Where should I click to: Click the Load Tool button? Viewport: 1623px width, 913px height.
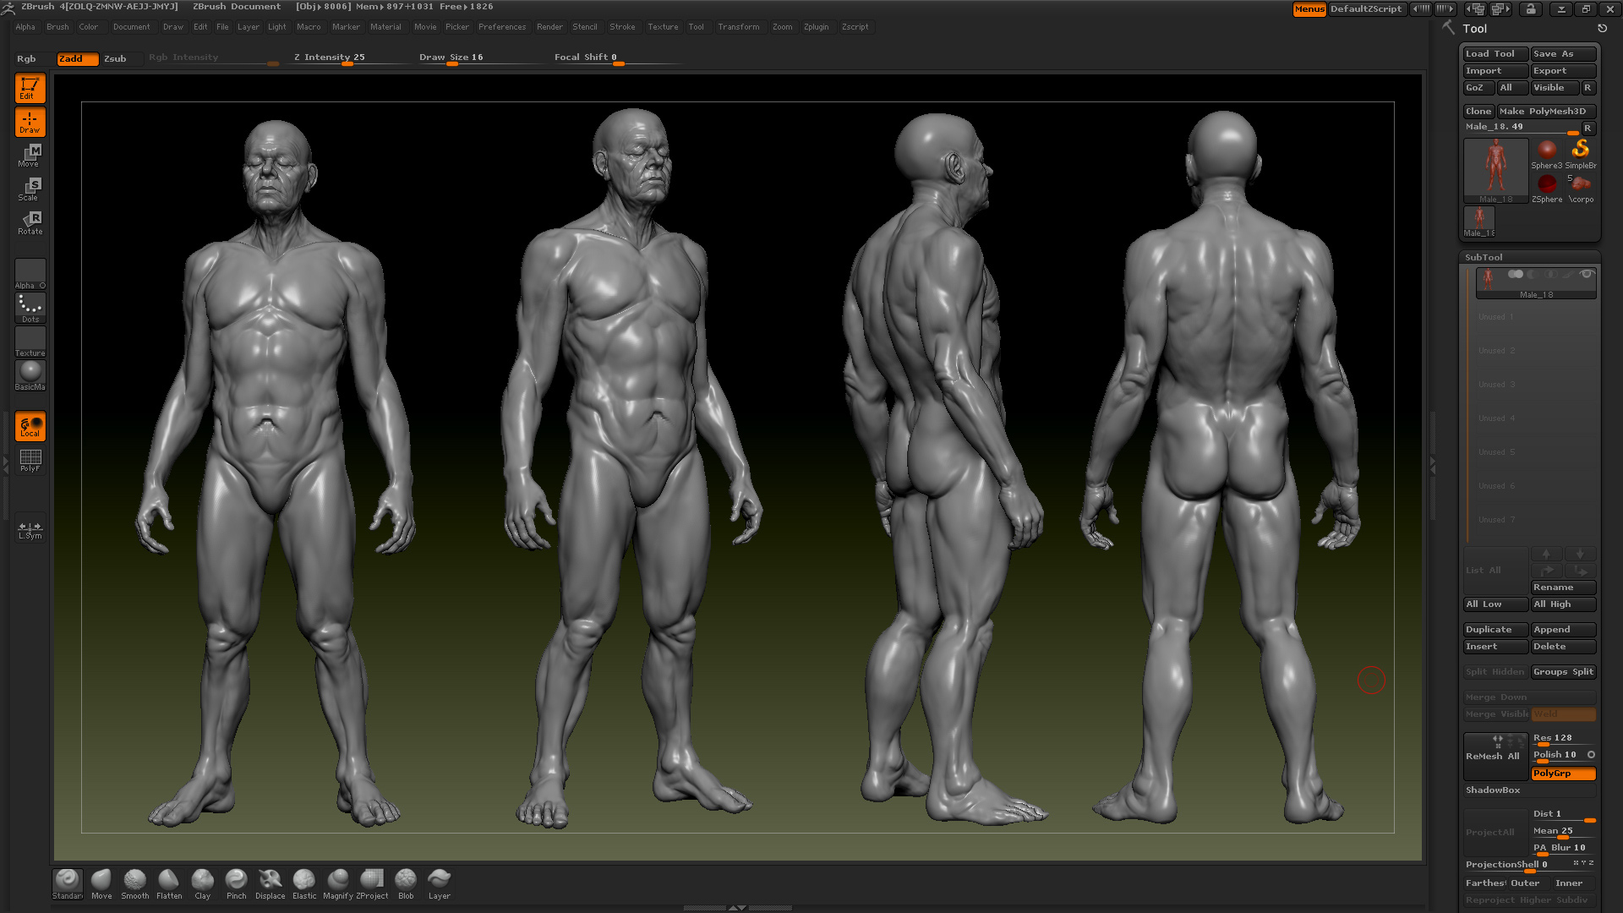click(1495, 54)
